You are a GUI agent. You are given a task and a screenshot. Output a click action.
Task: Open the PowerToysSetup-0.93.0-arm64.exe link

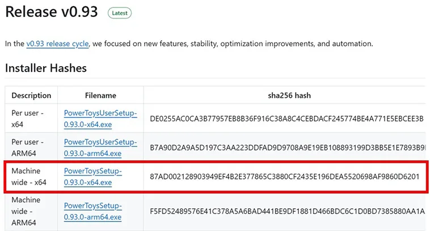tap(93, 211)
